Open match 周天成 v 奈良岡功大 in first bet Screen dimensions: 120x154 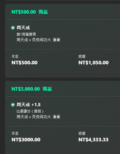pyautogui.click(x=34, y=40)
